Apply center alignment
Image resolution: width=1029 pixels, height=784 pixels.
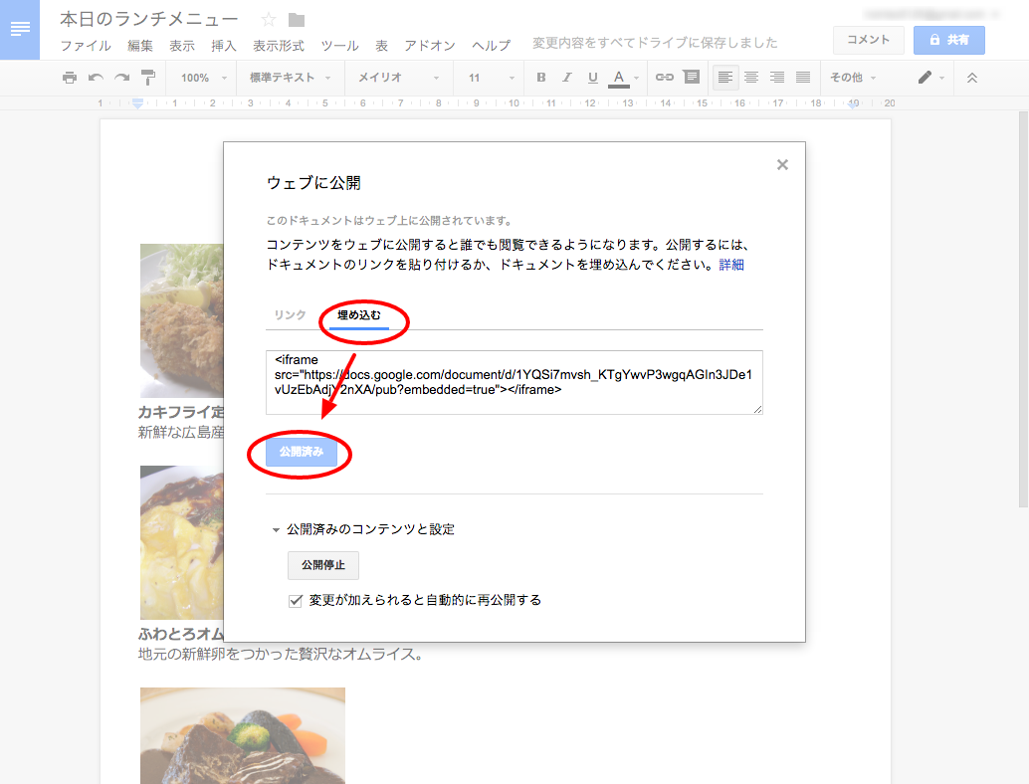point(751,78)
